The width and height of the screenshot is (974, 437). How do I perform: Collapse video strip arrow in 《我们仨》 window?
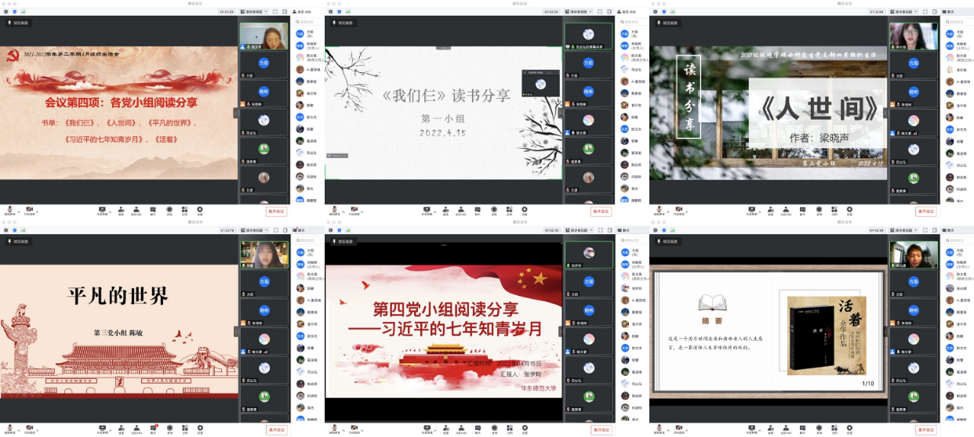tap(561, 112)
